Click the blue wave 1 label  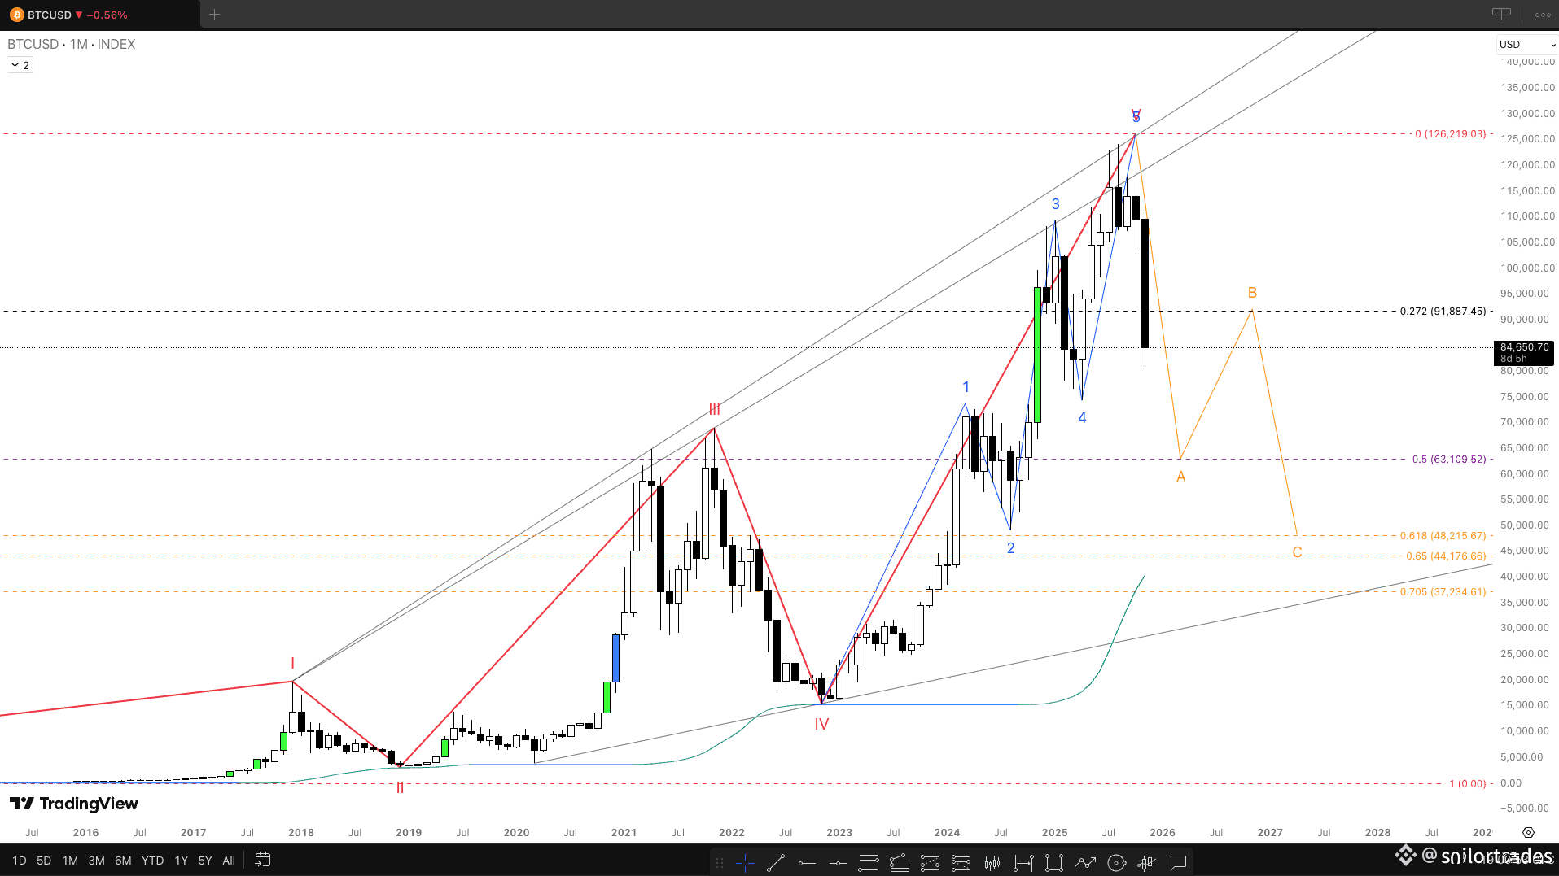(x=966, y=387)
